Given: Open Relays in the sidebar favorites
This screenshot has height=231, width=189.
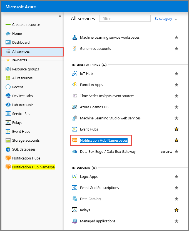Looking at the screenshot, I should click(x=17, y=122).
